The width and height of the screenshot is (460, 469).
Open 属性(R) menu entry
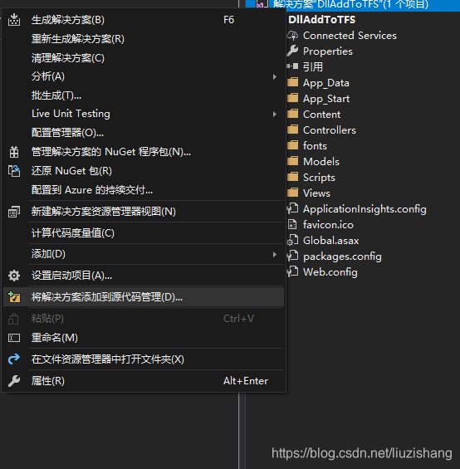click(143, 381)
